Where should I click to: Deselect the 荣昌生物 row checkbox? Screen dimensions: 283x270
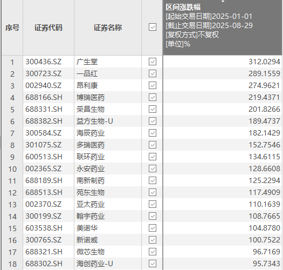[153, 109]
